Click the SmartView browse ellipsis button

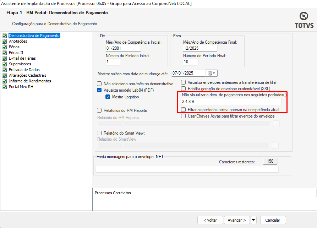tap(275, 145)
